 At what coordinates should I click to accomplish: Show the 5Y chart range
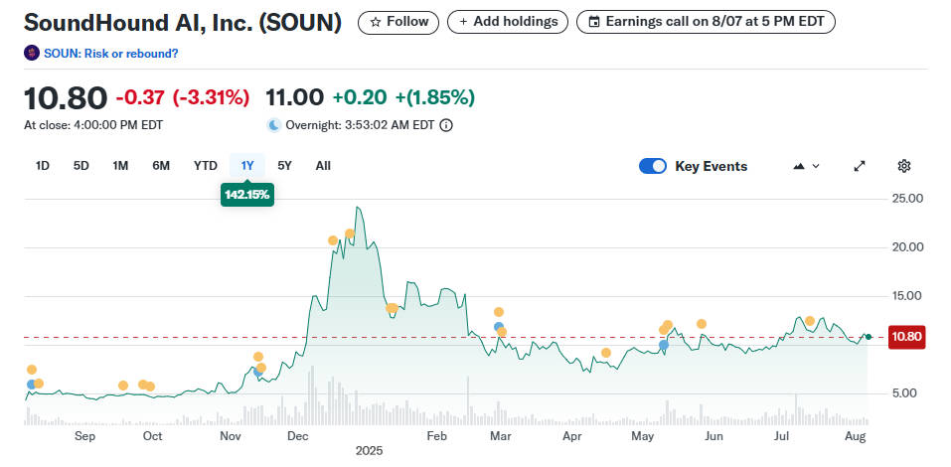tap(284, 166)
